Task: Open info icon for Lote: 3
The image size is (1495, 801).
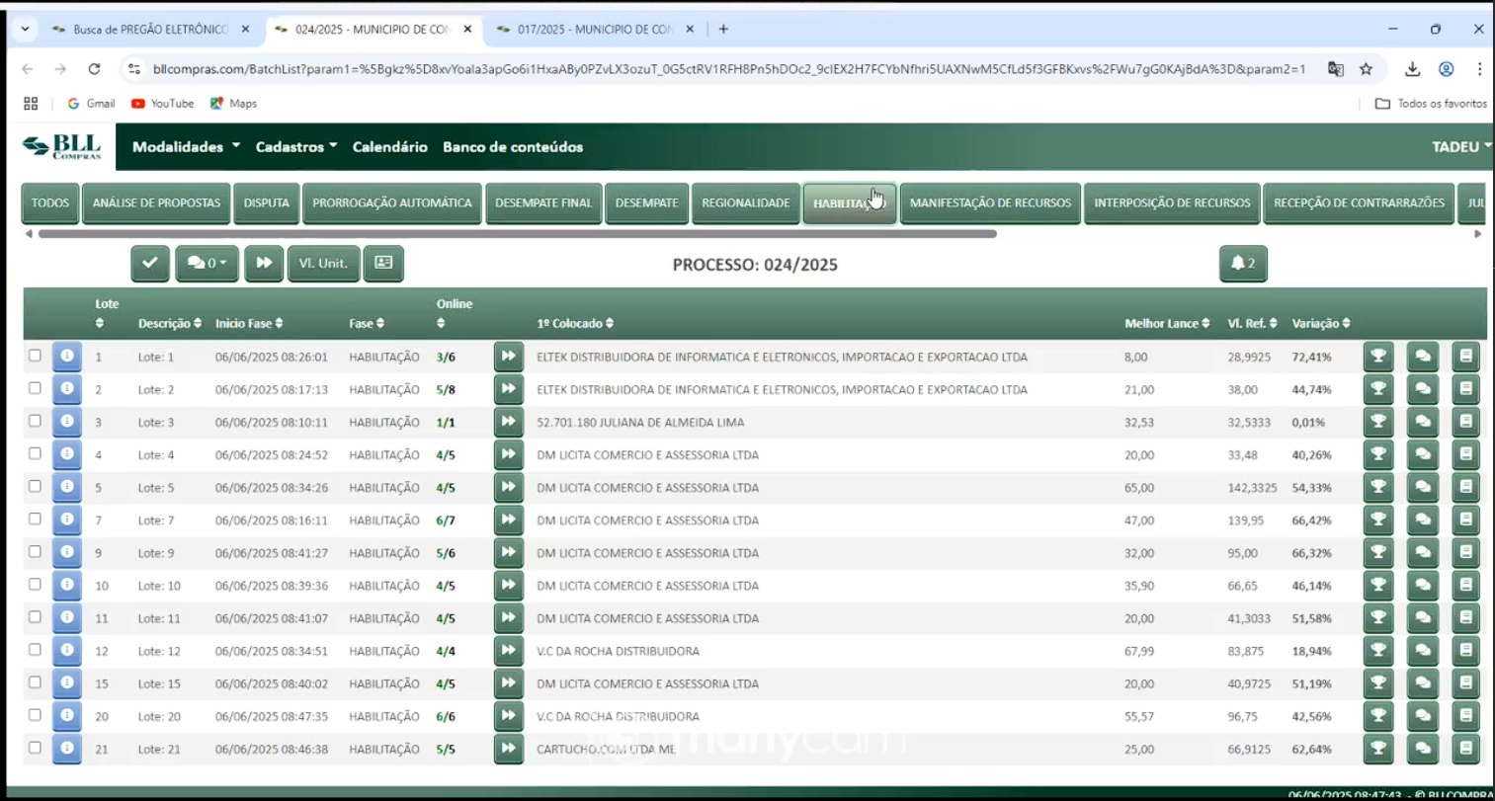Action: [66, 422]
